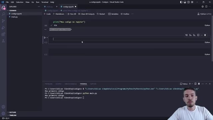Switch to the Debug Console panel tab
Viewport: 213px width, 120px height.
coord(71,84)
